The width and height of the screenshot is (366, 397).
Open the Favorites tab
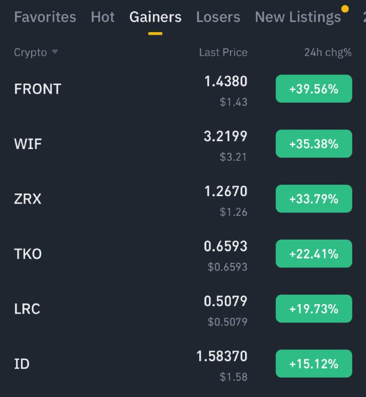(45, 17)
